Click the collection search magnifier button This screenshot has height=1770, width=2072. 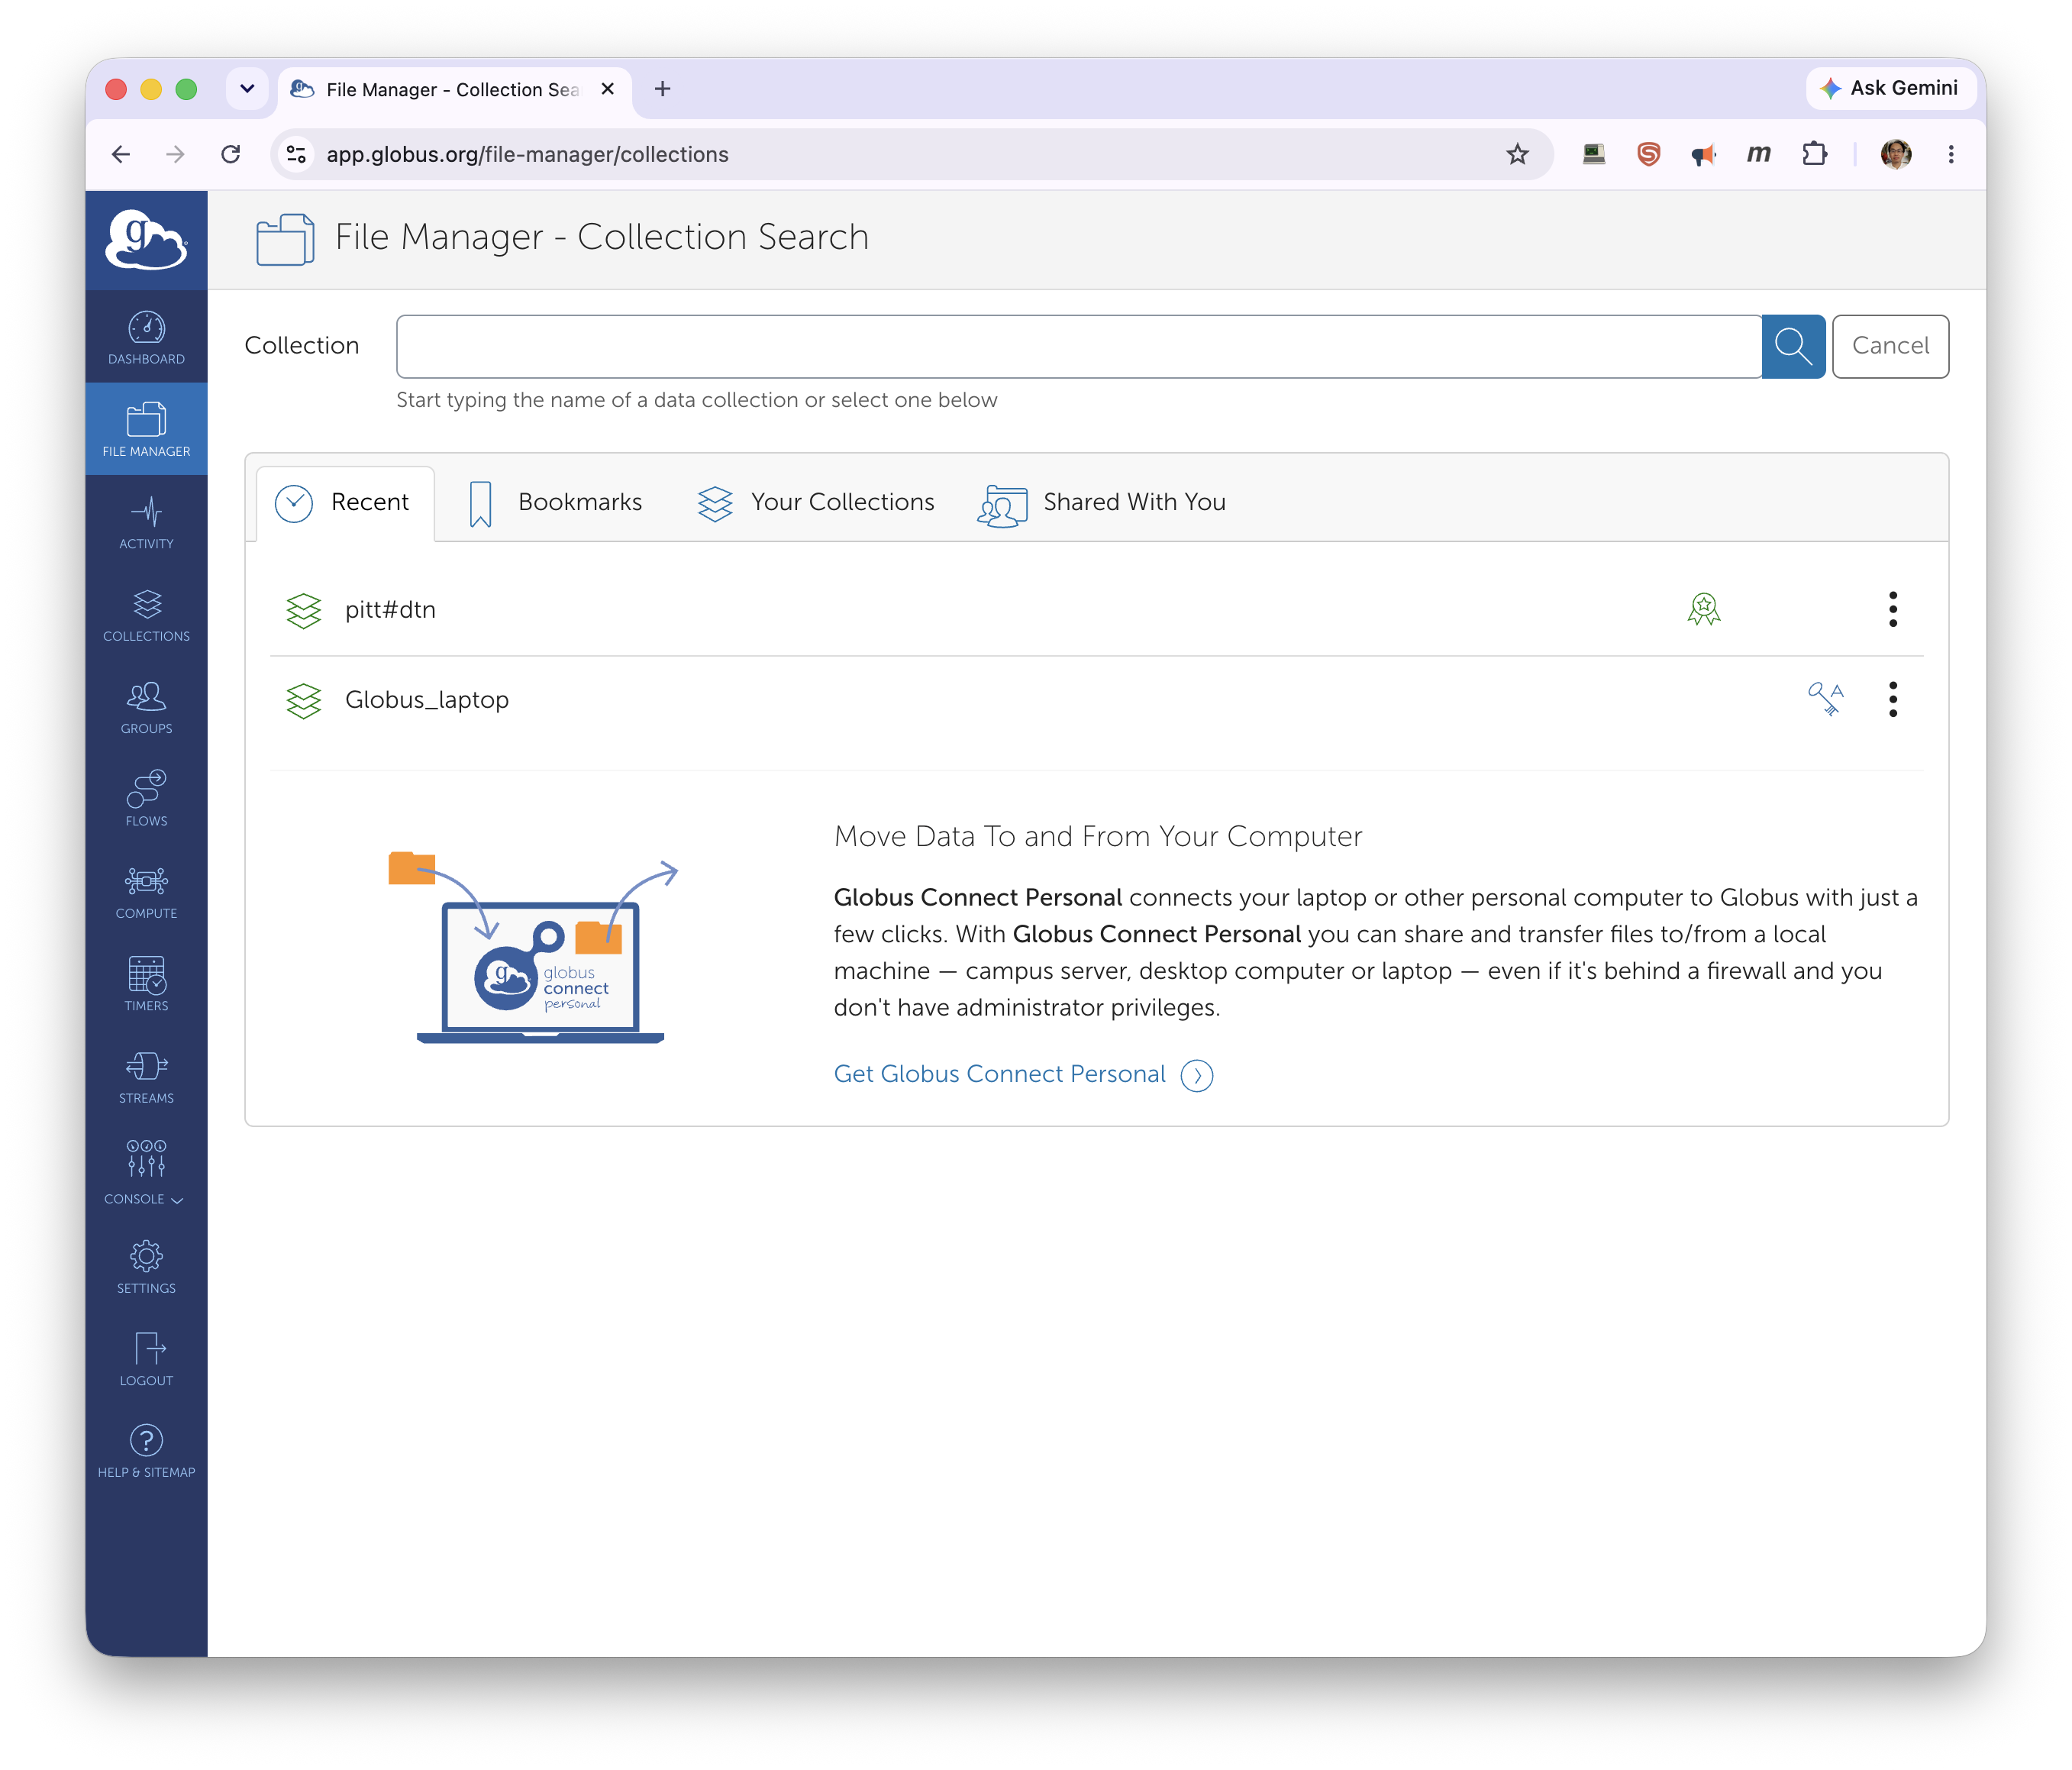[1793, 346]
